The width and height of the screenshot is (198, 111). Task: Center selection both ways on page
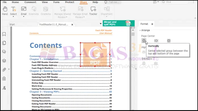[x=169, y=41]
